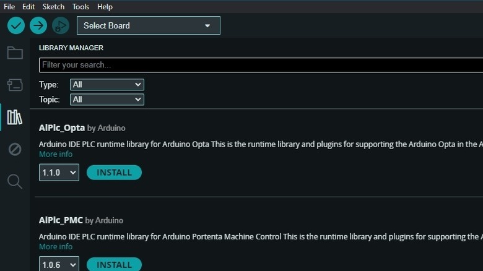Open version 1.0.6 dropdown for AlPlc_PMC
Image resolution: width=483 pixels, height=271 pixels.
click(x=59, y=265)
